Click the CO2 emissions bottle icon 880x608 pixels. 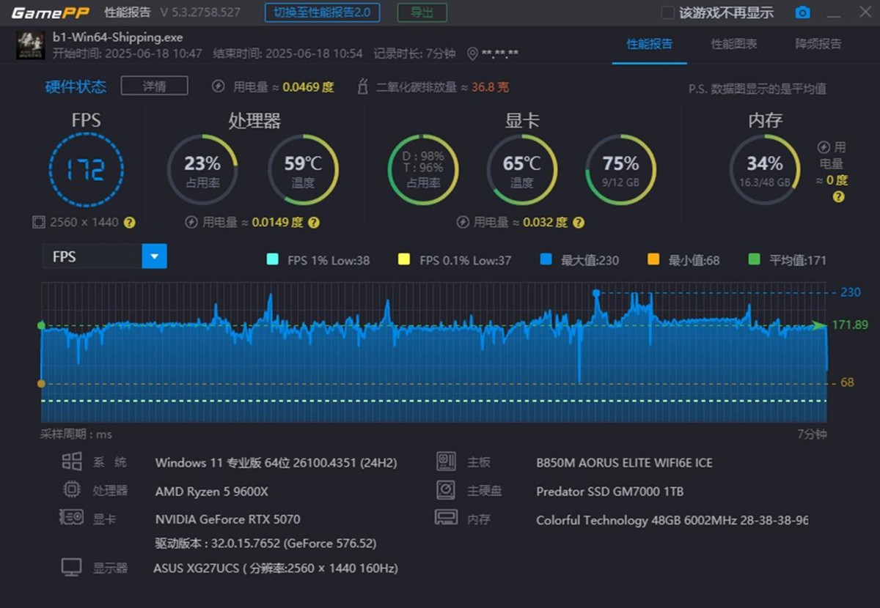click(x=362, y=86)
